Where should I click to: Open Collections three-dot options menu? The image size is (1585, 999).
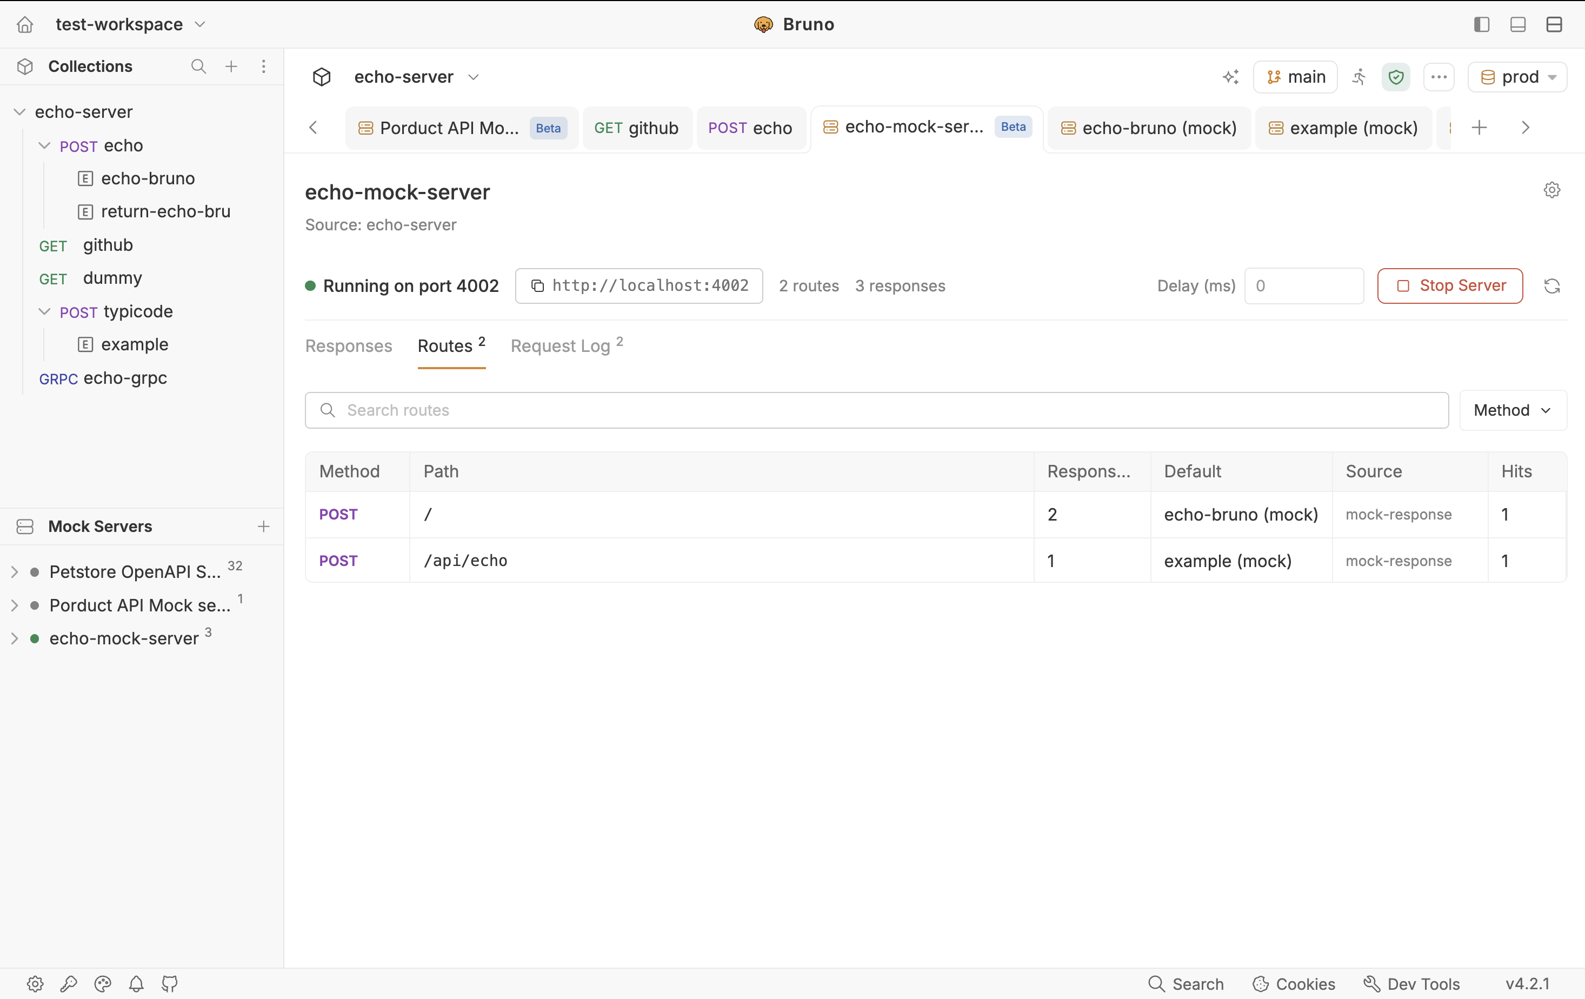(x=263, y=66)
